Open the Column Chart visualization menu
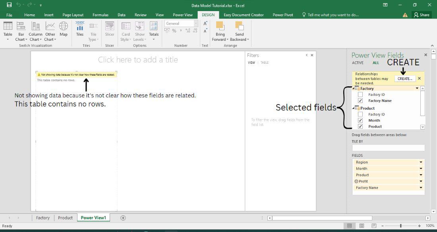Image resolution: width=437 pixels, height=232 pixels. click(x=35, y=31)
